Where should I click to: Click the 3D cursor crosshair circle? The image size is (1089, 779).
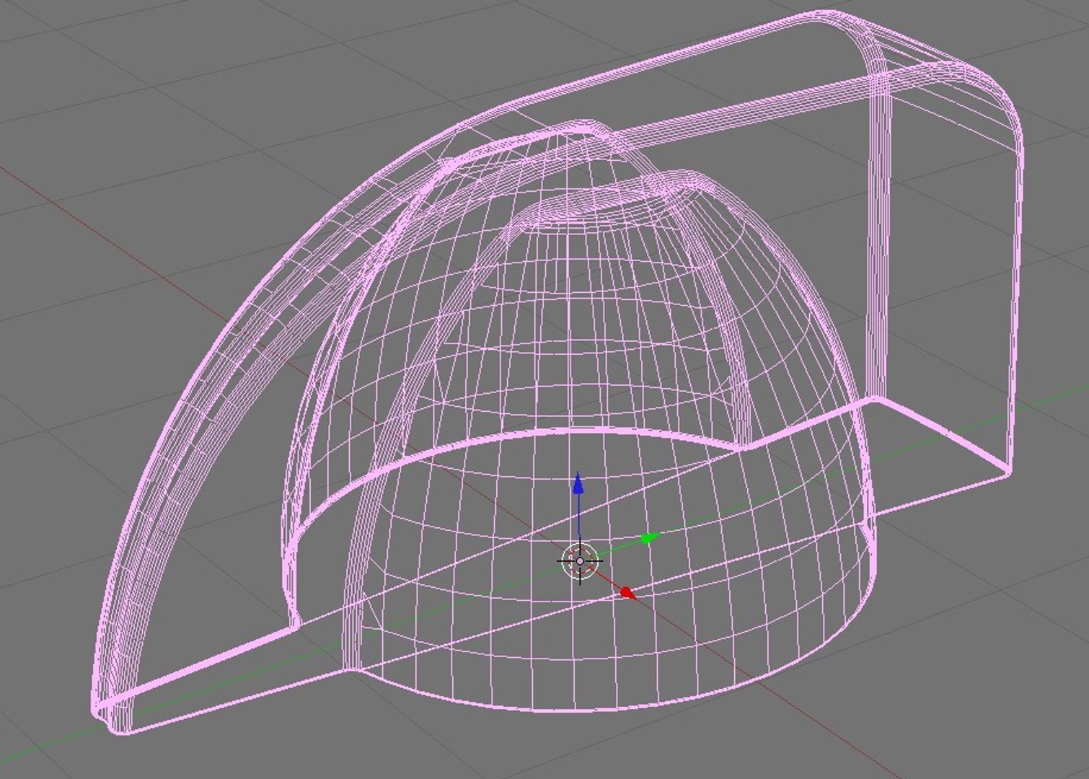click(580, 561)
